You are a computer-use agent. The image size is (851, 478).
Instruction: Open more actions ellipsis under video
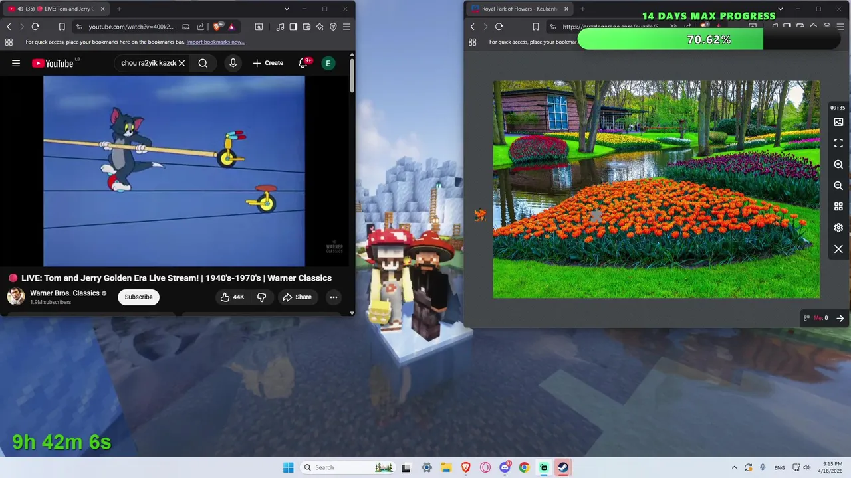(334, 297)
